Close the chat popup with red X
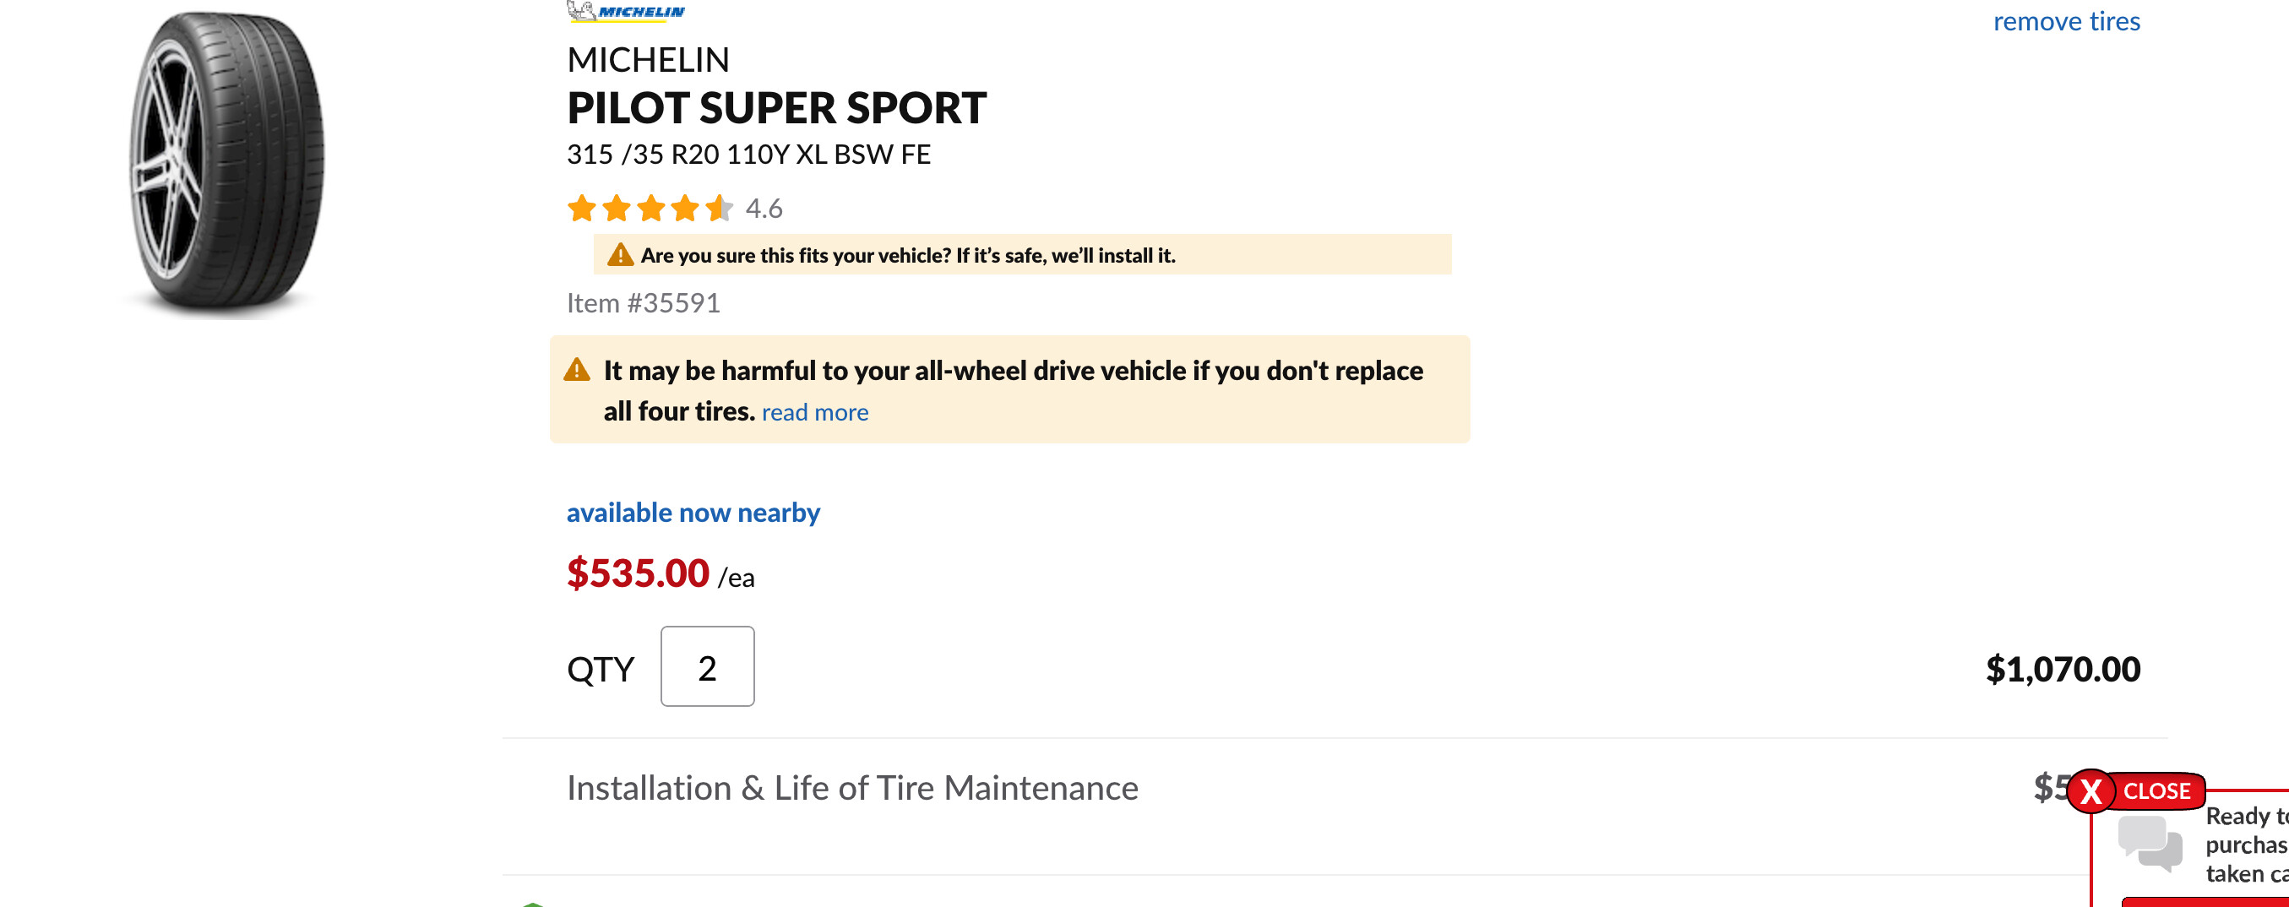The width and height of the screenshot is (2289, 907). tap(2091, 790)
